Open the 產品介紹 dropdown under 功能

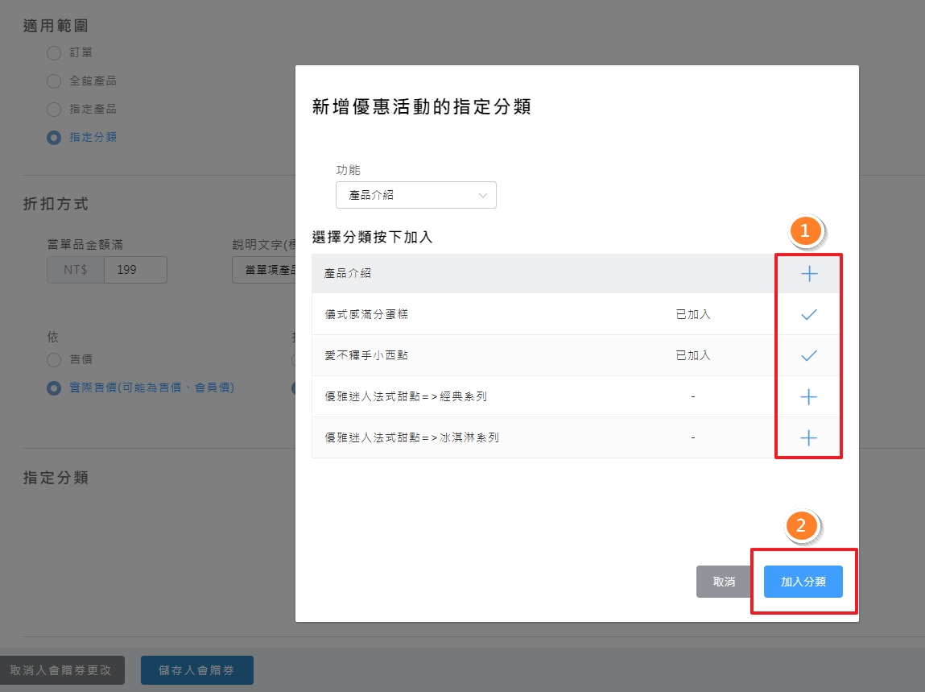[x=415, y=195]
